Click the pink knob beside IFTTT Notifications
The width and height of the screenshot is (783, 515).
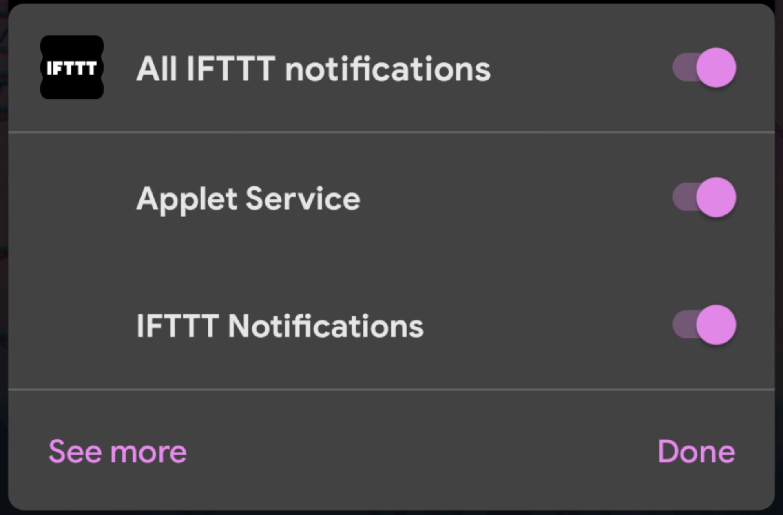716,325
